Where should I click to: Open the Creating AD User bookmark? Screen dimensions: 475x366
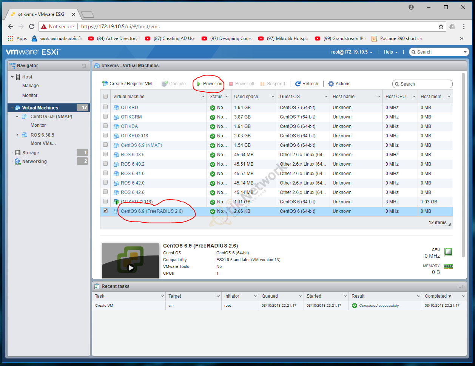[170, 38]
